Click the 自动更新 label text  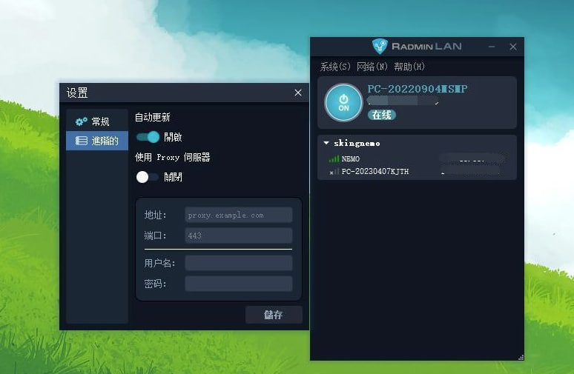pyautogui.click(x=153, y=117)
